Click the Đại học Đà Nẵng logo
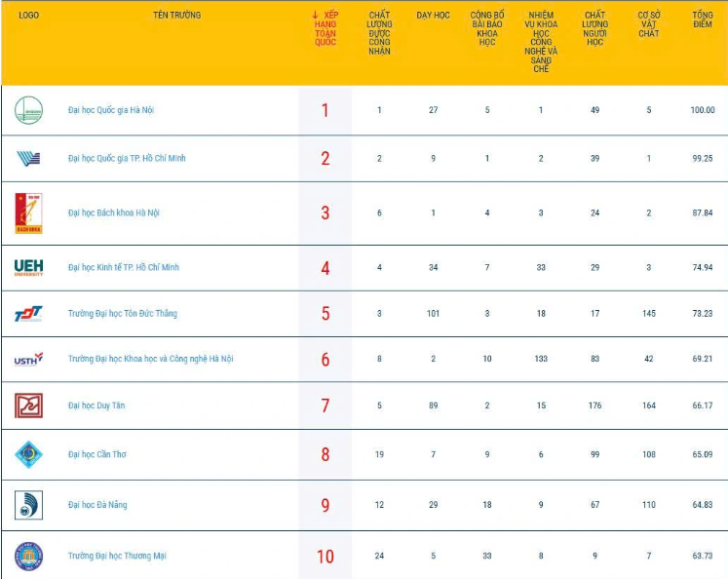 (29, 505)
